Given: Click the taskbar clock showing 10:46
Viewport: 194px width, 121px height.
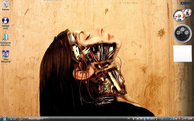Looking at the screenshot, I should 189,119.
